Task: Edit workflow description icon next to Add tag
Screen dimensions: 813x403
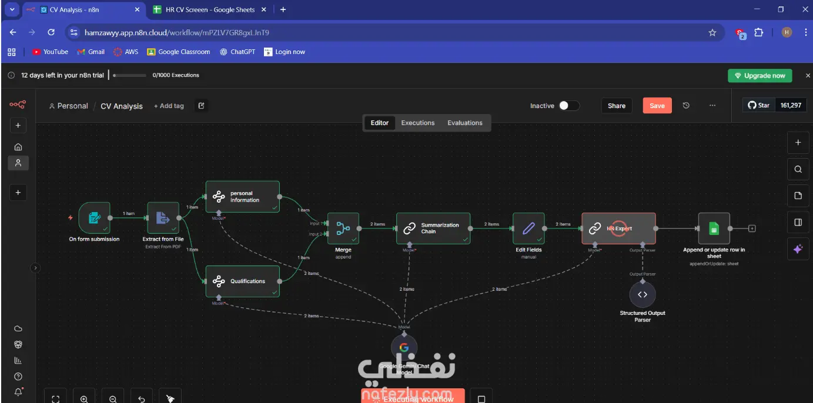Action: pos(201,106)
